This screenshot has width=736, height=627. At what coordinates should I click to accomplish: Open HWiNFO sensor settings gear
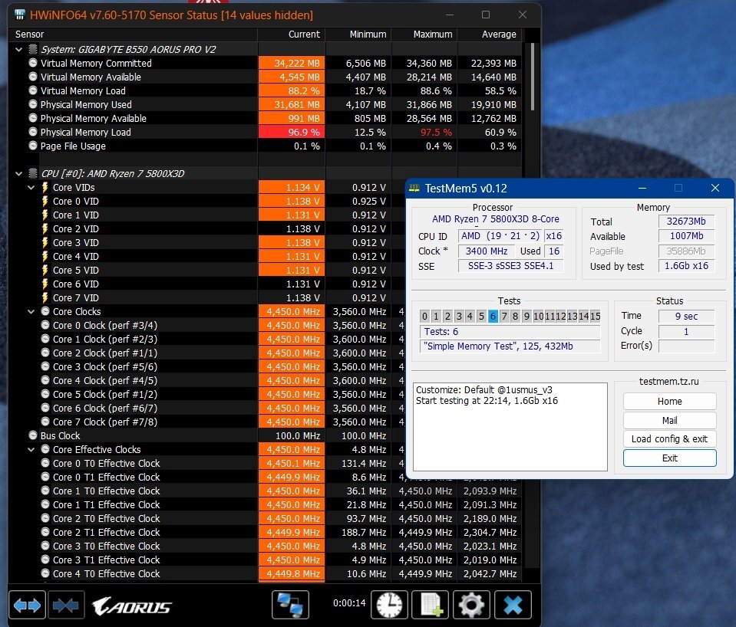(x=471, y=605)
